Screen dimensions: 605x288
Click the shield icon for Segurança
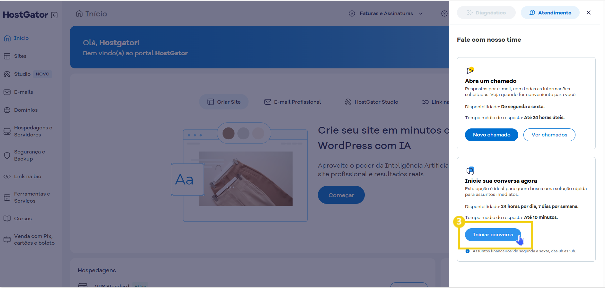(x=7, y=155)
